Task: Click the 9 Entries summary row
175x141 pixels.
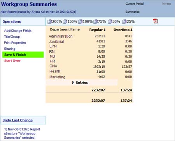Action: (82, 83)
